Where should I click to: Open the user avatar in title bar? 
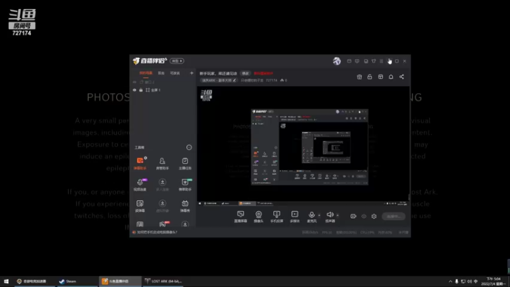(x=337, y=61)
